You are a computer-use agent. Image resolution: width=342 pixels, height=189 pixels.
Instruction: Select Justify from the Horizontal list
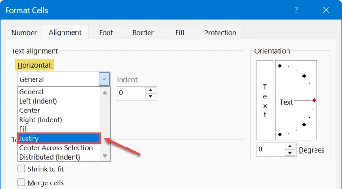pos(58,138)
